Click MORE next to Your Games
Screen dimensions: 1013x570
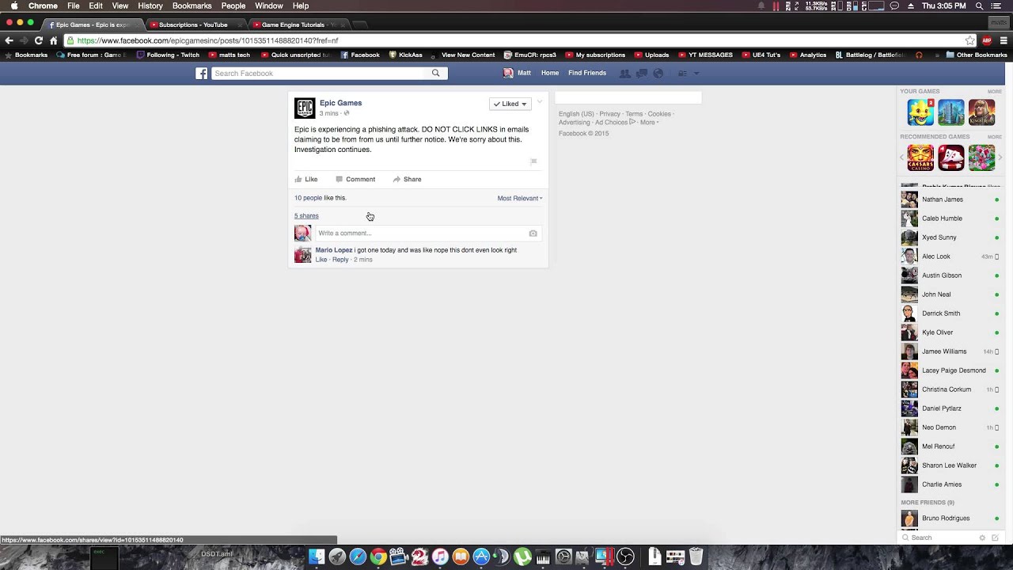point(995,91)
